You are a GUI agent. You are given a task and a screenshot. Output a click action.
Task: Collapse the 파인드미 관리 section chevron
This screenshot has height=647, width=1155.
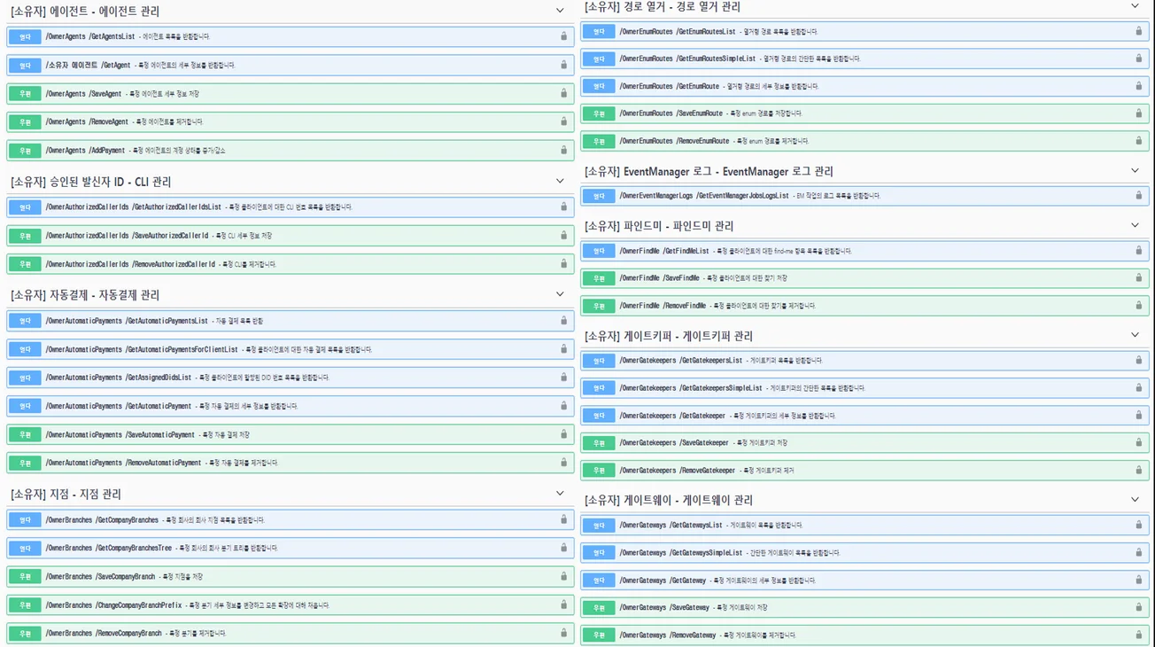pos(1136,225)
